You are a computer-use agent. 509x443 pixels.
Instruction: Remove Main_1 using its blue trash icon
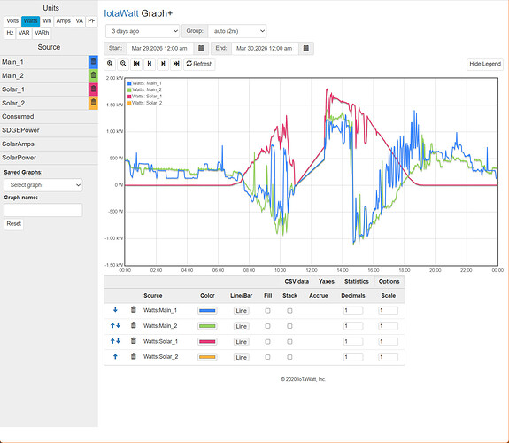[x=93, y=62]
